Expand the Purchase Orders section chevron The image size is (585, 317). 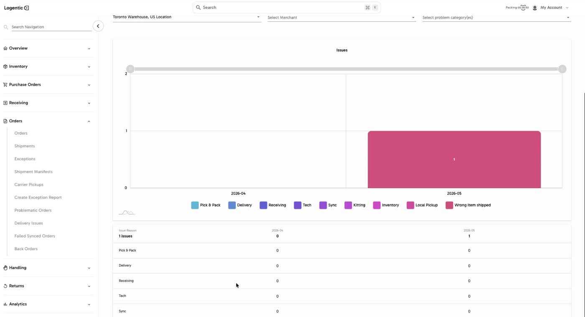[89, 85]
